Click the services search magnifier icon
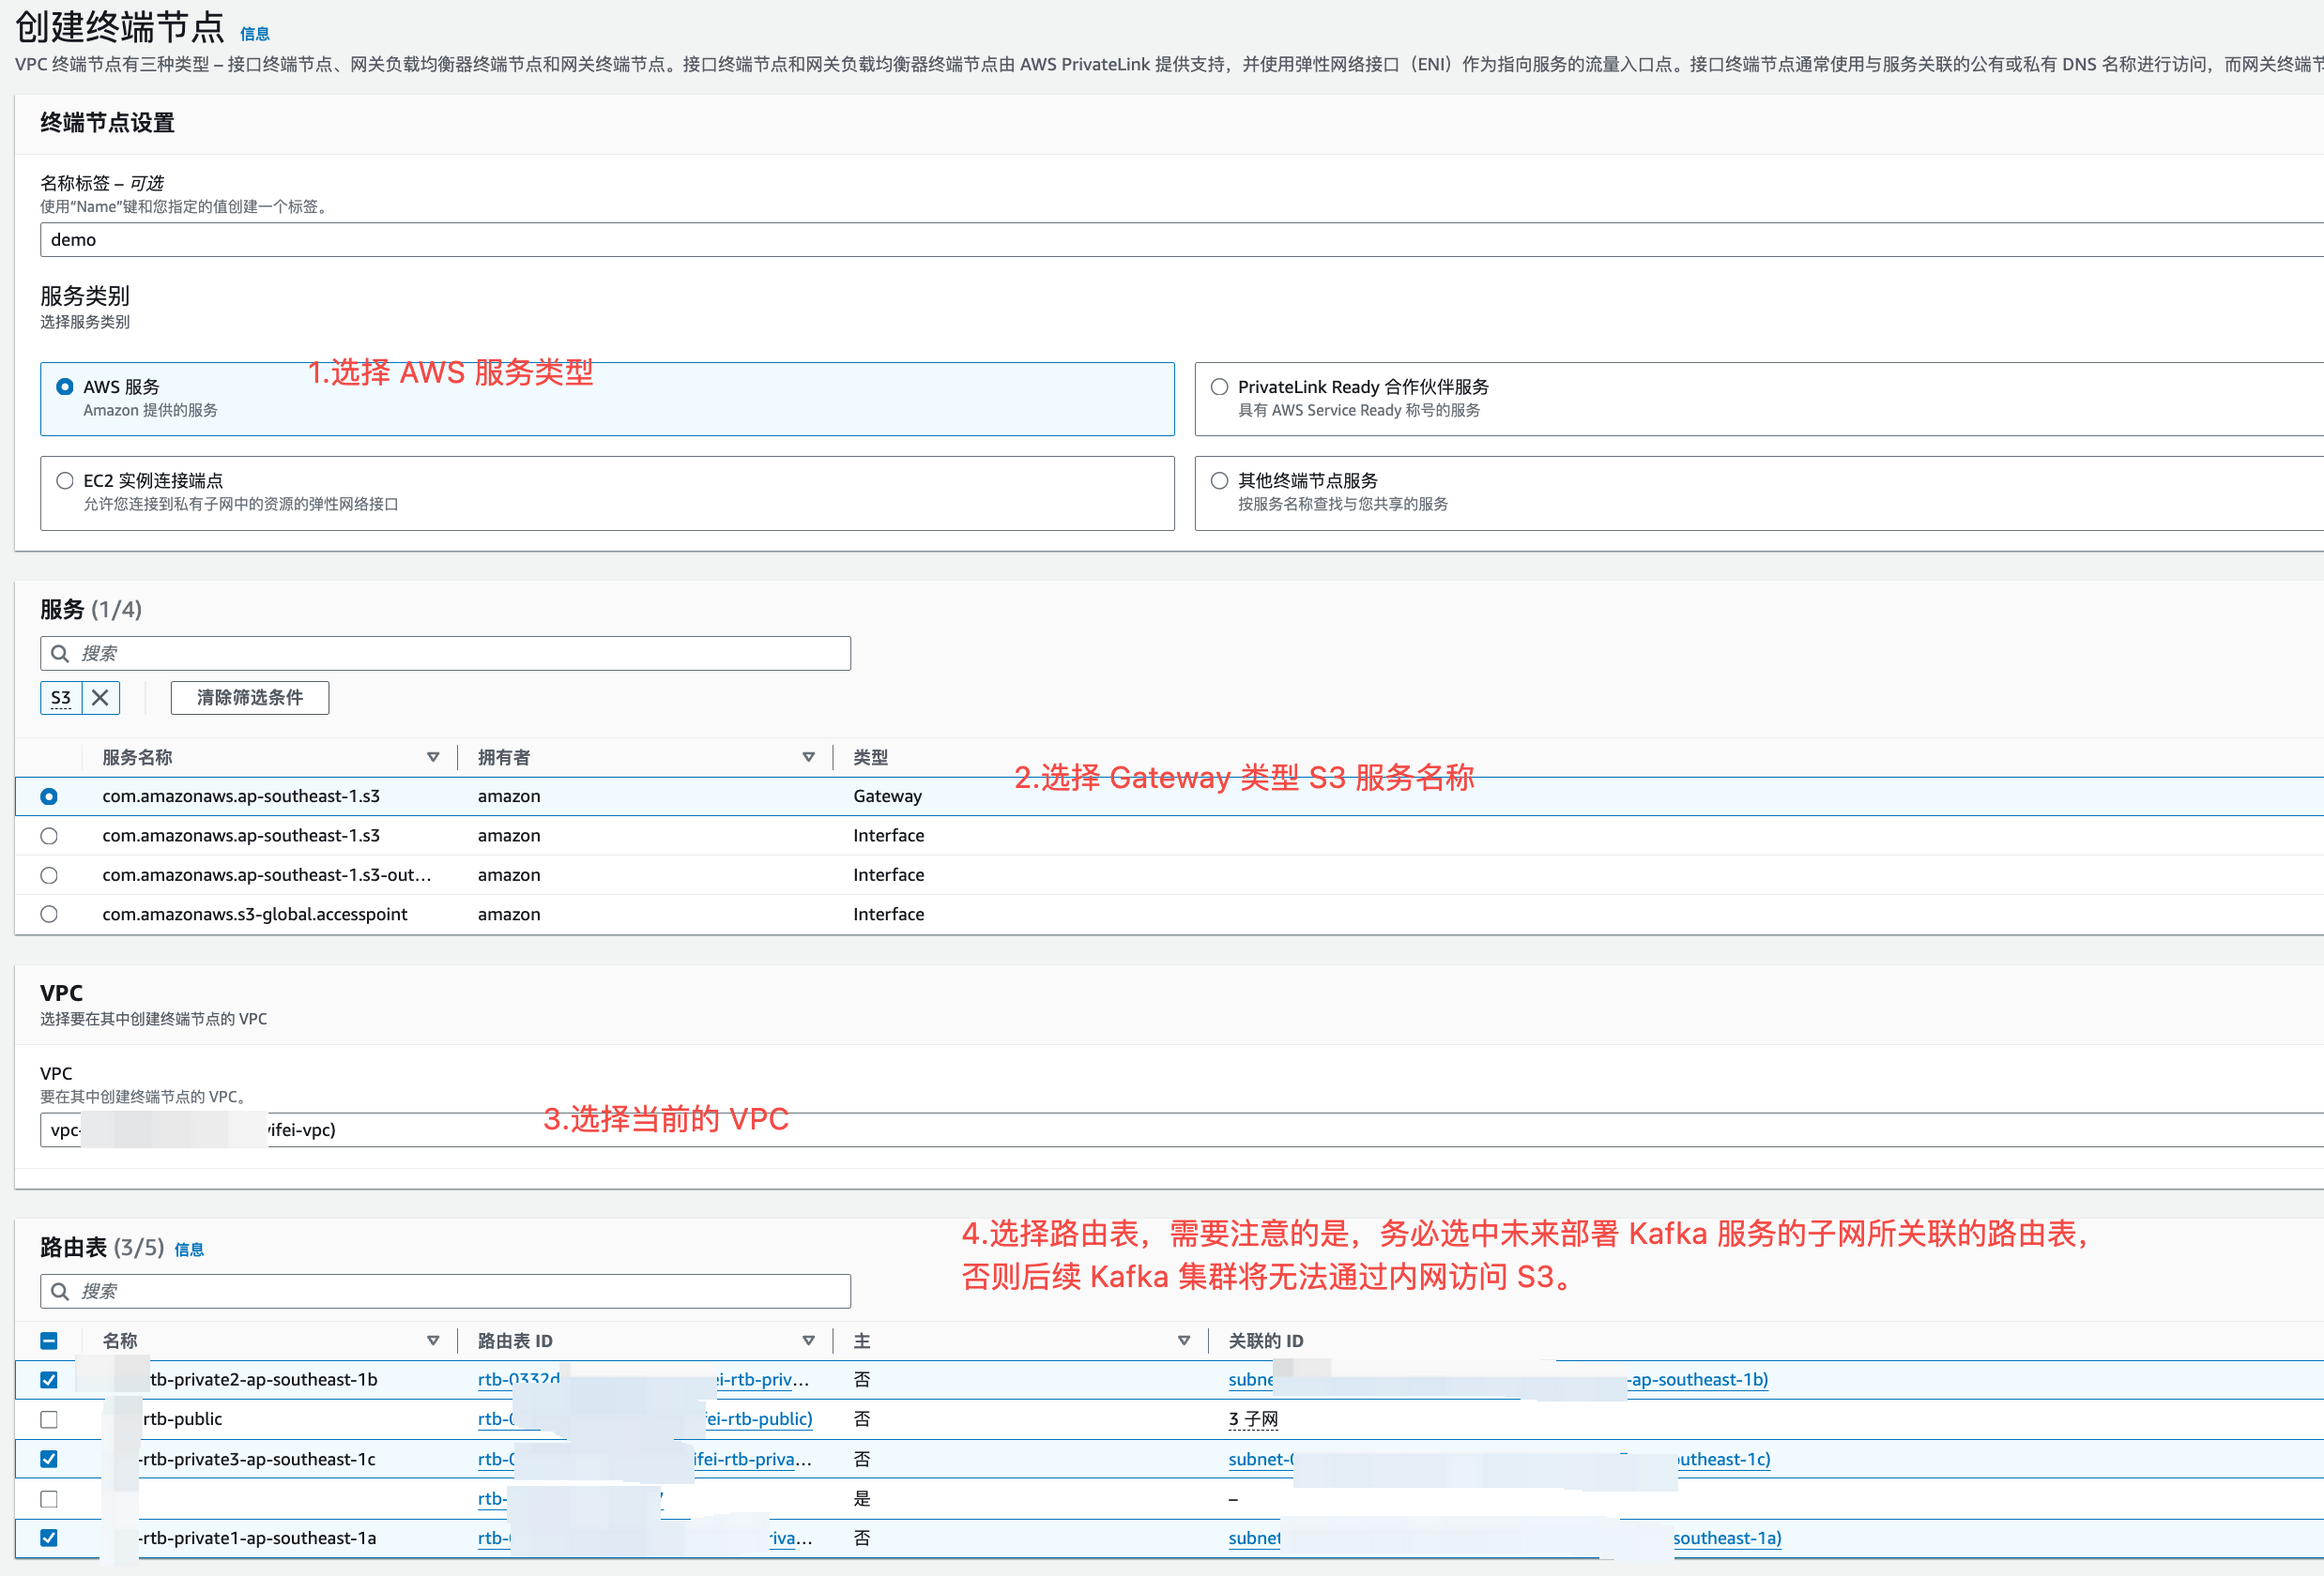 click(60, 654)
